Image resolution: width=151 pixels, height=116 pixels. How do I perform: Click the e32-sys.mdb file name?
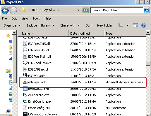pos(37,82)
